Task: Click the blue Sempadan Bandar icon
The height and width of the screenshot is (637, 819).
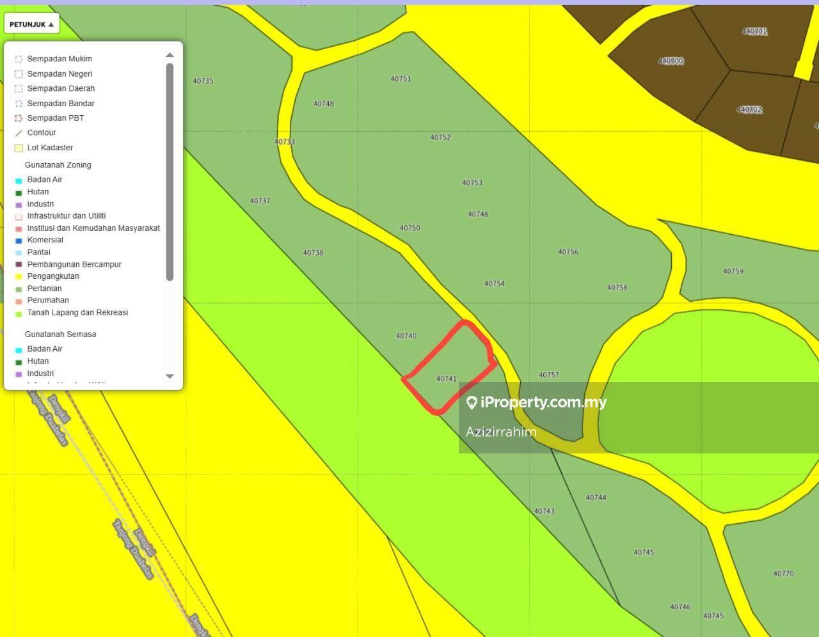Action: pos(19,104)
